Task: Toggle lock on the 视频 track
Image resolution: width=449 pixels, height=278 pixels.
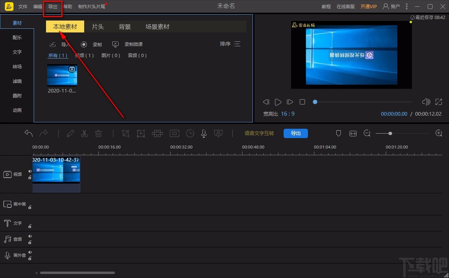Action: click(x=30, y=177)
